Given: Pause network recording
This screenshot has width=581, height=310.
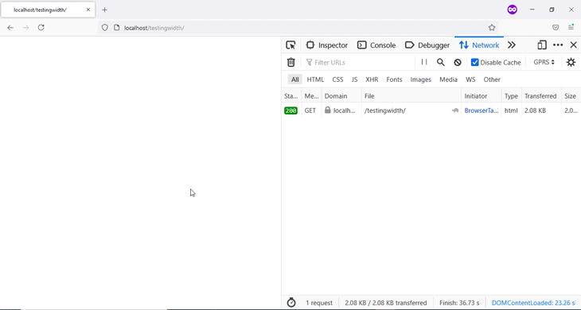Looking at the screenshot, I should tap(424, 62).
